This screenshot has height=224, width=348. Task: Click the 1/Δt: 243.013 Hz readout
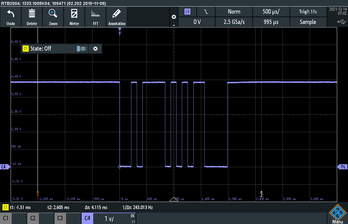(x=138, y=207)
